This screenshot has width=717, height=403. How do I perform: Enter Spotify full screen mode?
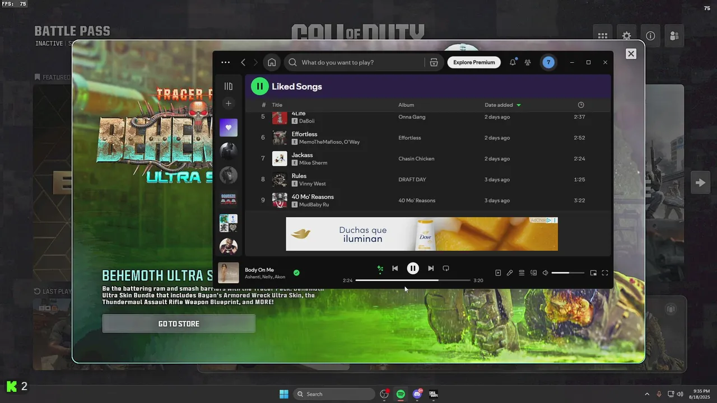coord(605,273)
